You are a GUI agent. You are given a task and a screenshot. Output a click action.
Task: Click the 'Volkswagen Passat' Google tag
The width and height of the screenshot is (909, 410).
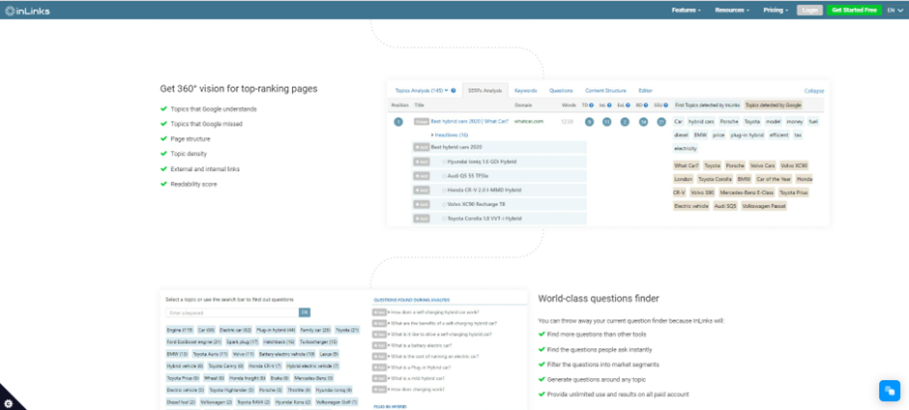coord(764,206)
